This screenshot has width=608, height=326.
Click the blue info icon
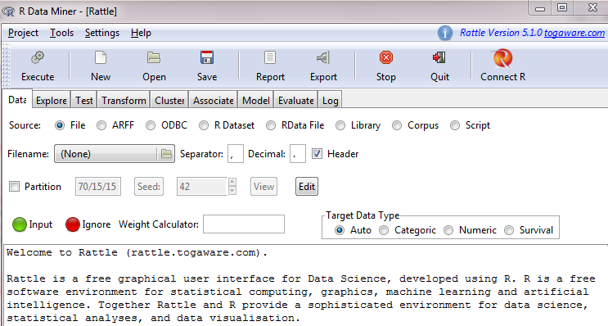coord(445,33)
